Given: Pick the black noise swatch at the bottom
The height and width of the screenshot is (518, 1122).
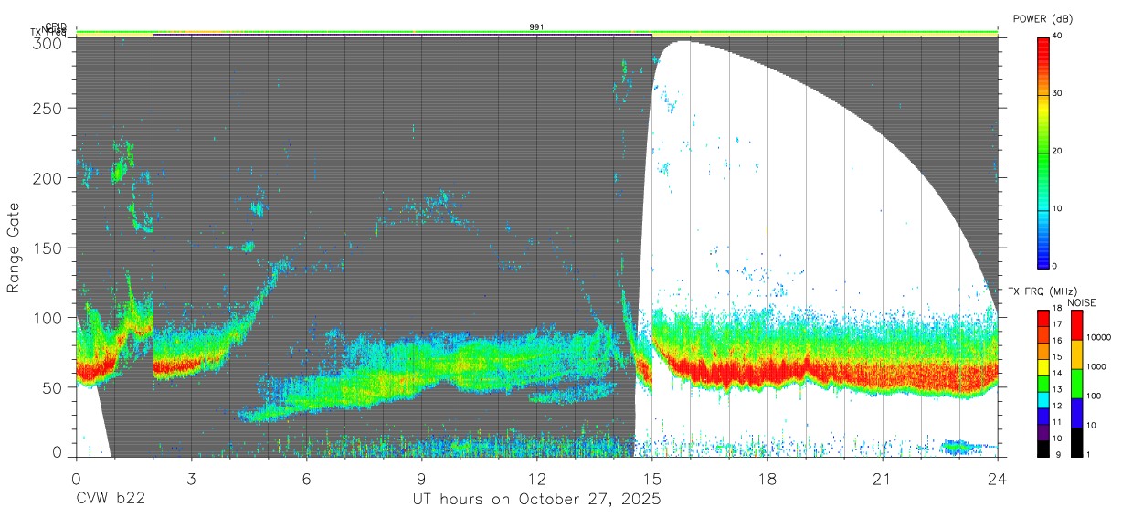Looking at the screenshot, I should (x=1076, y=442).
